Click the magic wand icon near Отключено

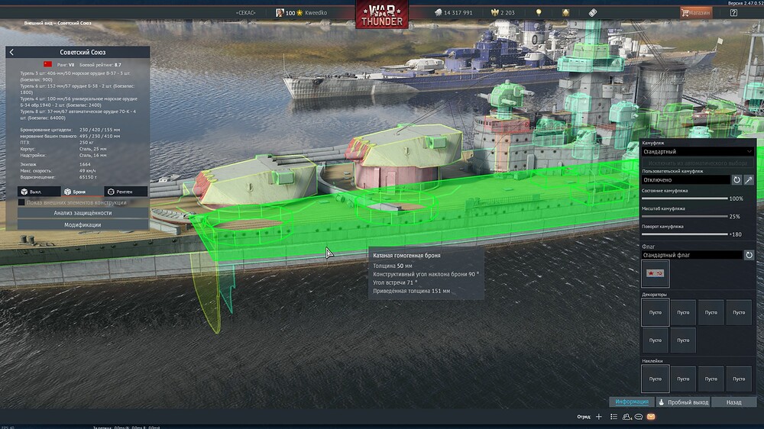coord(749,179)
